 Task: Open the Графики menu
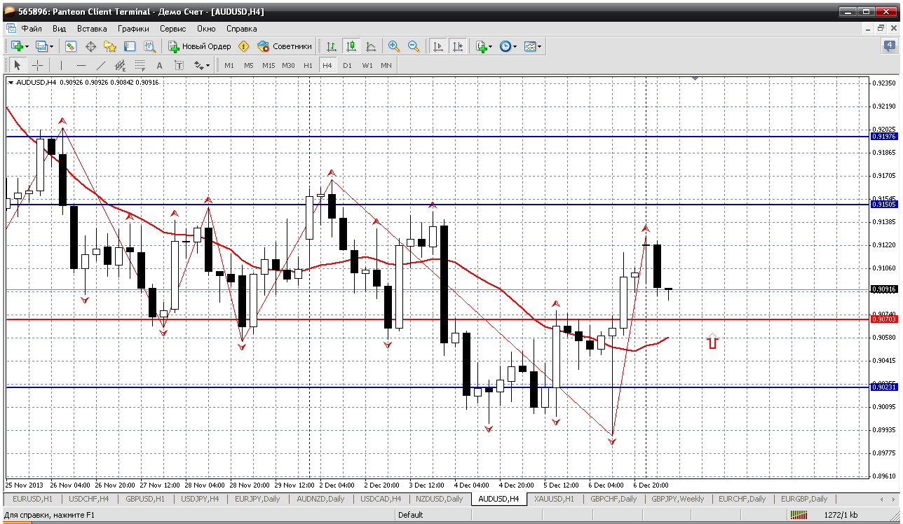click(x=133, y=29)
